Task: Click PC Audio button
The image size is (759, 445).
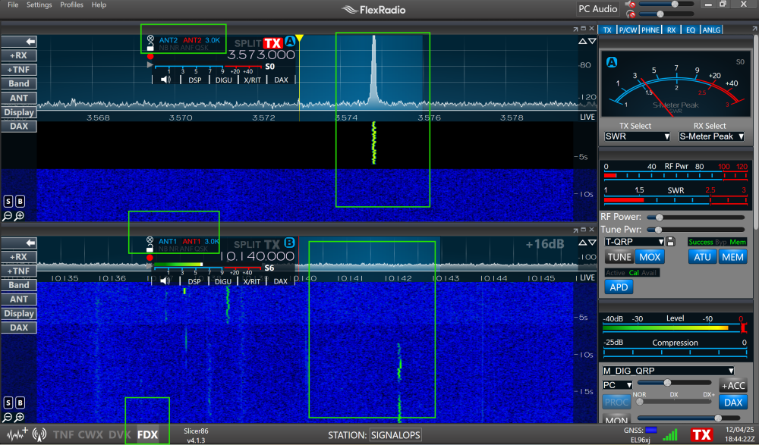Action: pos(598,8)
